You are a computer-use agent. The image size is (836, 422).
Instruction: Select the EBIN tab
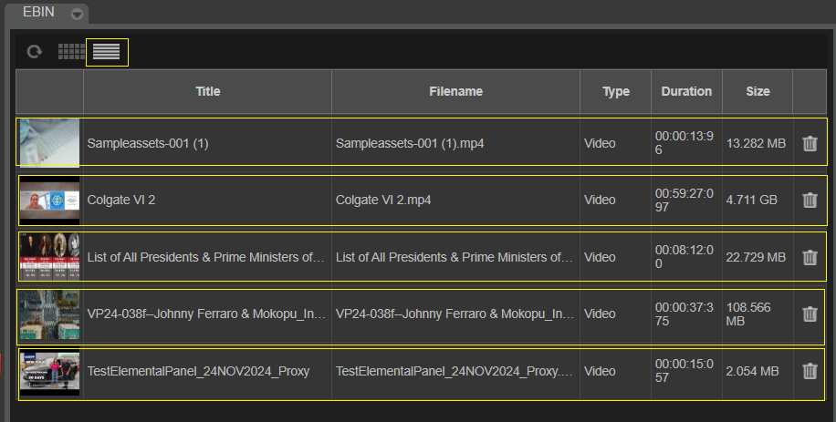point(38,13)
